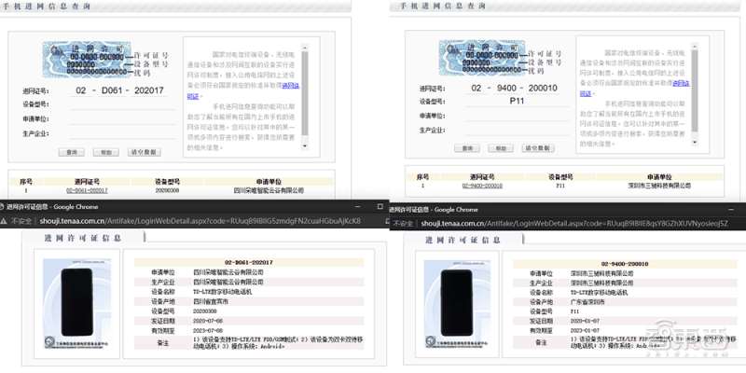Image resolution: width=746 pixels, height=373 pixels.
Task: Click the empty 申请单位 field in the D061 form
Action: point(122,119)
